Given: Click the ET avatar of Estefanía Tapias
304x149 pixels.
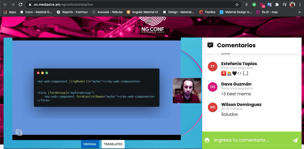Looking at the screenshot, I should click(x=213, y=66).
